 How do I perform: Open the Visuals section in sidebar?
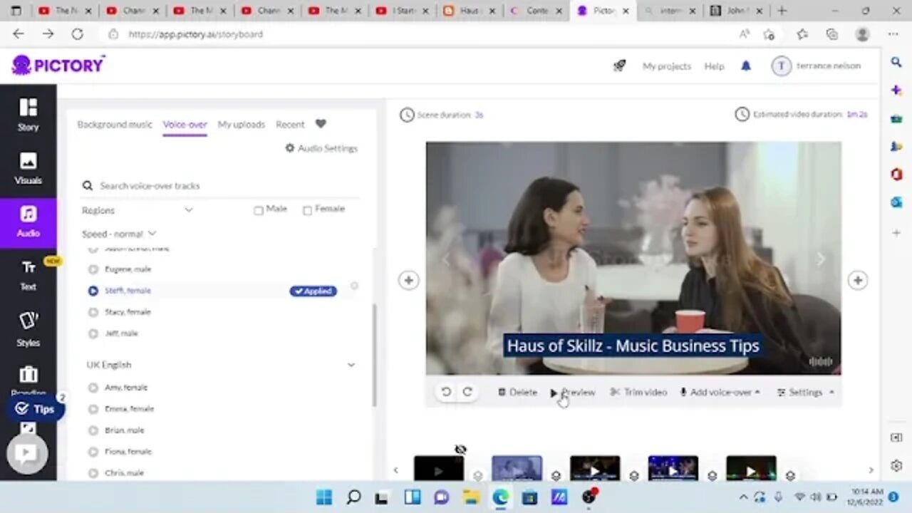pyautogui.click(x=28, y=167)
